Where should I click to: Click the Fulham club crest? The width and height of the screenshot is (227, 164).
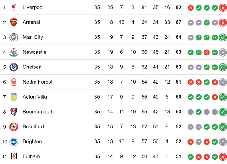point(14,156)
